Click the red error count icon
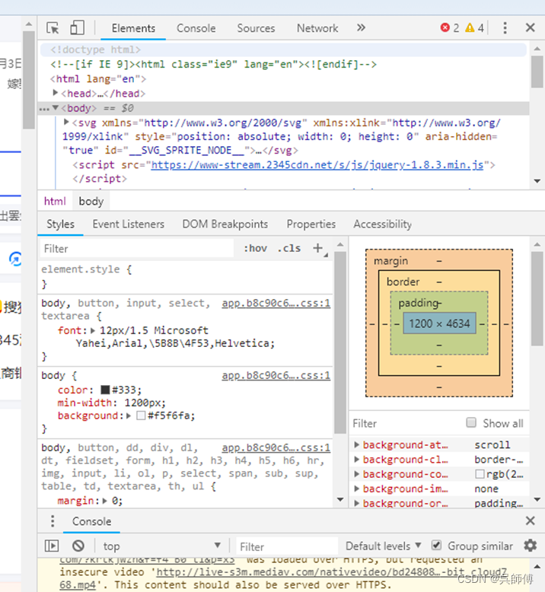This screenshot has width=545, height=592. coord(445,27)
